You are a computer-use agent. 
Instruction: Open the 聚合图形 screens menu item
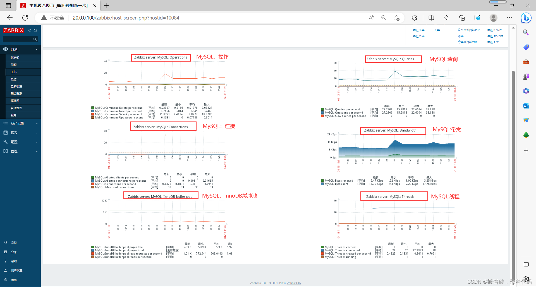(x=16, y=93)
